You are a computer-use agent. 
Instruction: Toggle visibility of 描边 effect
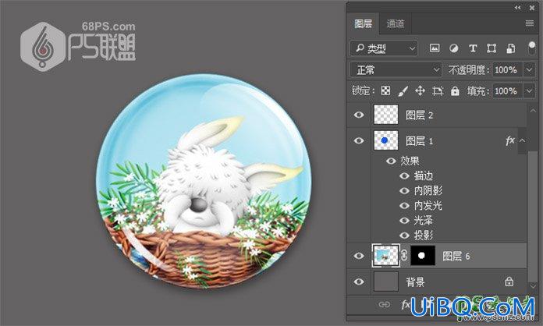coord(404,175)
